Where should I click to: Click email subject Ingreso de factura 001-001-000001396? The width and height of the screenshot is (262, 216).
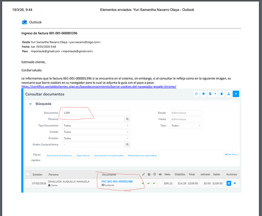[x=49, y=33]
